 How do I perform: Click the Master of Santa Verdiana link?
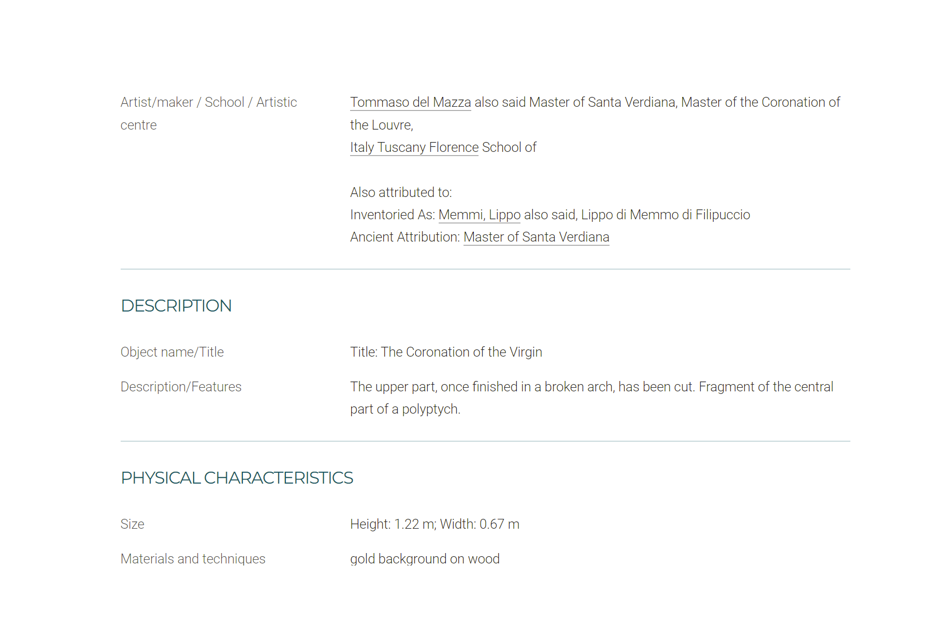[536, 237]
